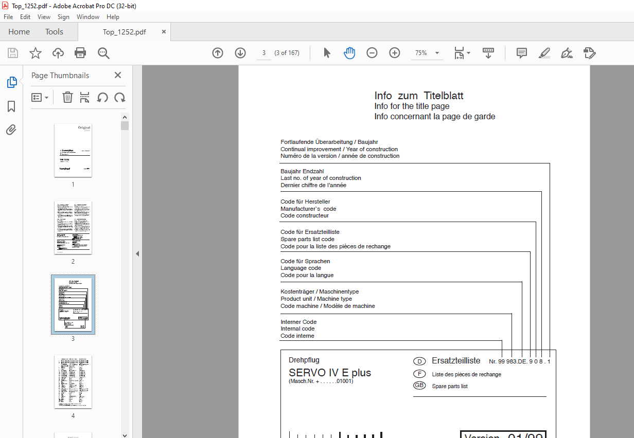Open the Sign document tool

[x=567, y=53]
